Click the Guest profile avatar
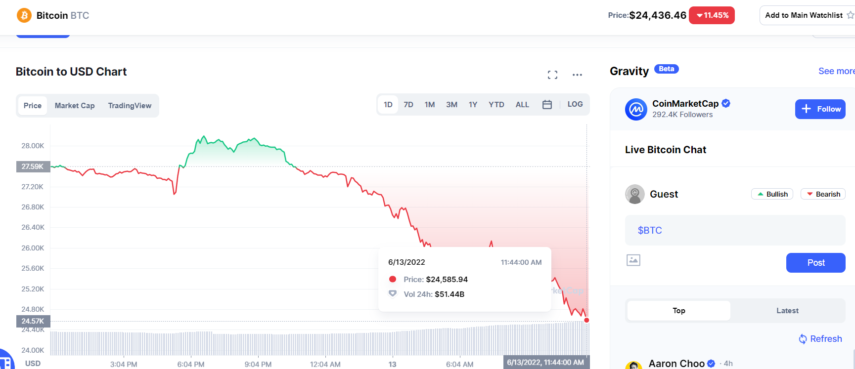Viewport: 855px width, 369px height. [x=635, y=194]
